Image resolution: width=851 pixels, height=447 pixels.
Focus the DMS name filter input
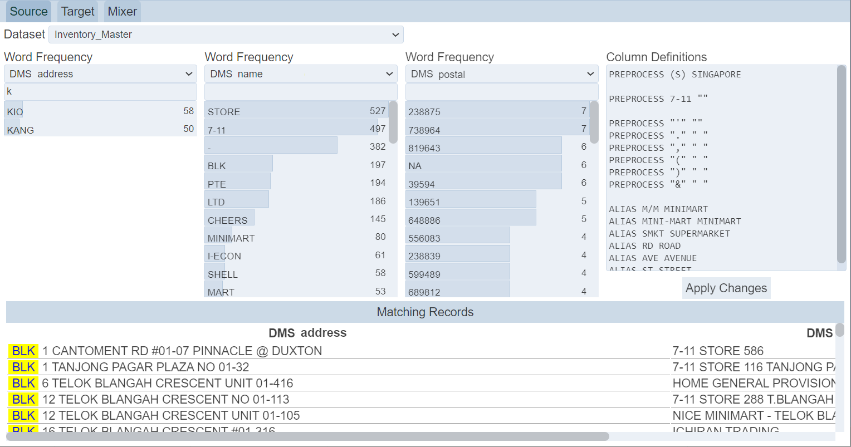point(301,92)
